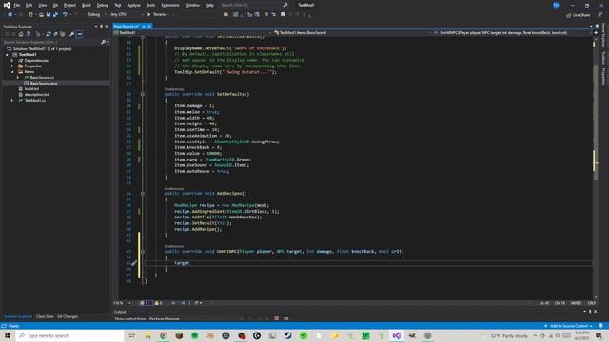Open the Edit menu

pos(29,5)
